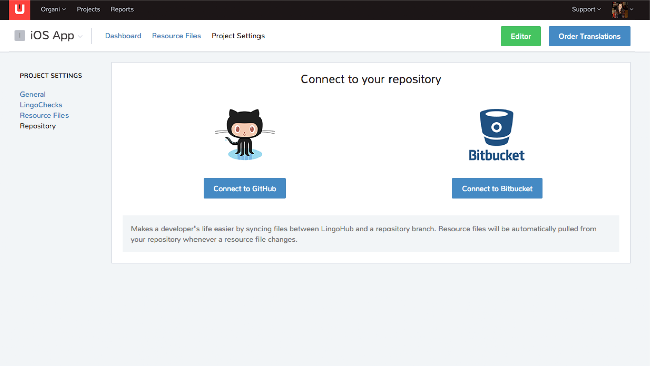650x366 pixels.
Task: Open General project settings link
Action: (x=33, y=94)
